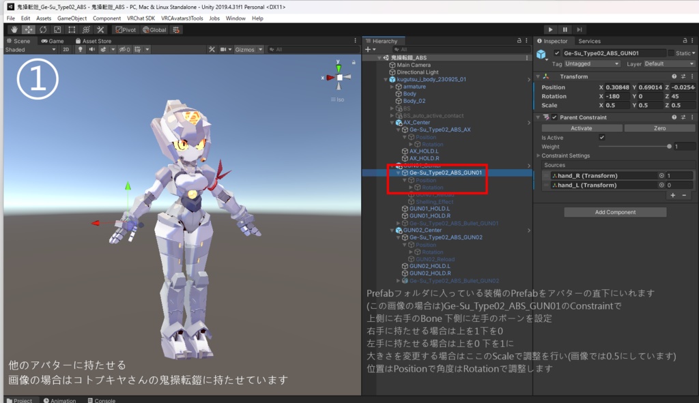This screenshot has width=699, height=403.
Task: Select the Hand tool in the toolbar
Action: pos(14,29)
